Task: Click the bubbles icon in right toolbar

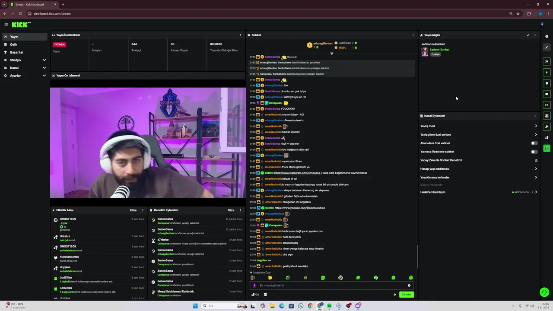Action: [547, 137]
